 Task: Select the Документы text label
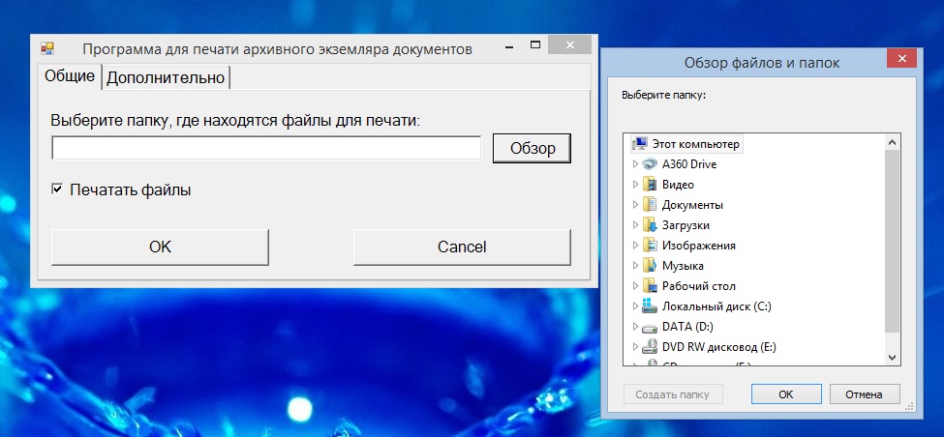pos(692,205)
